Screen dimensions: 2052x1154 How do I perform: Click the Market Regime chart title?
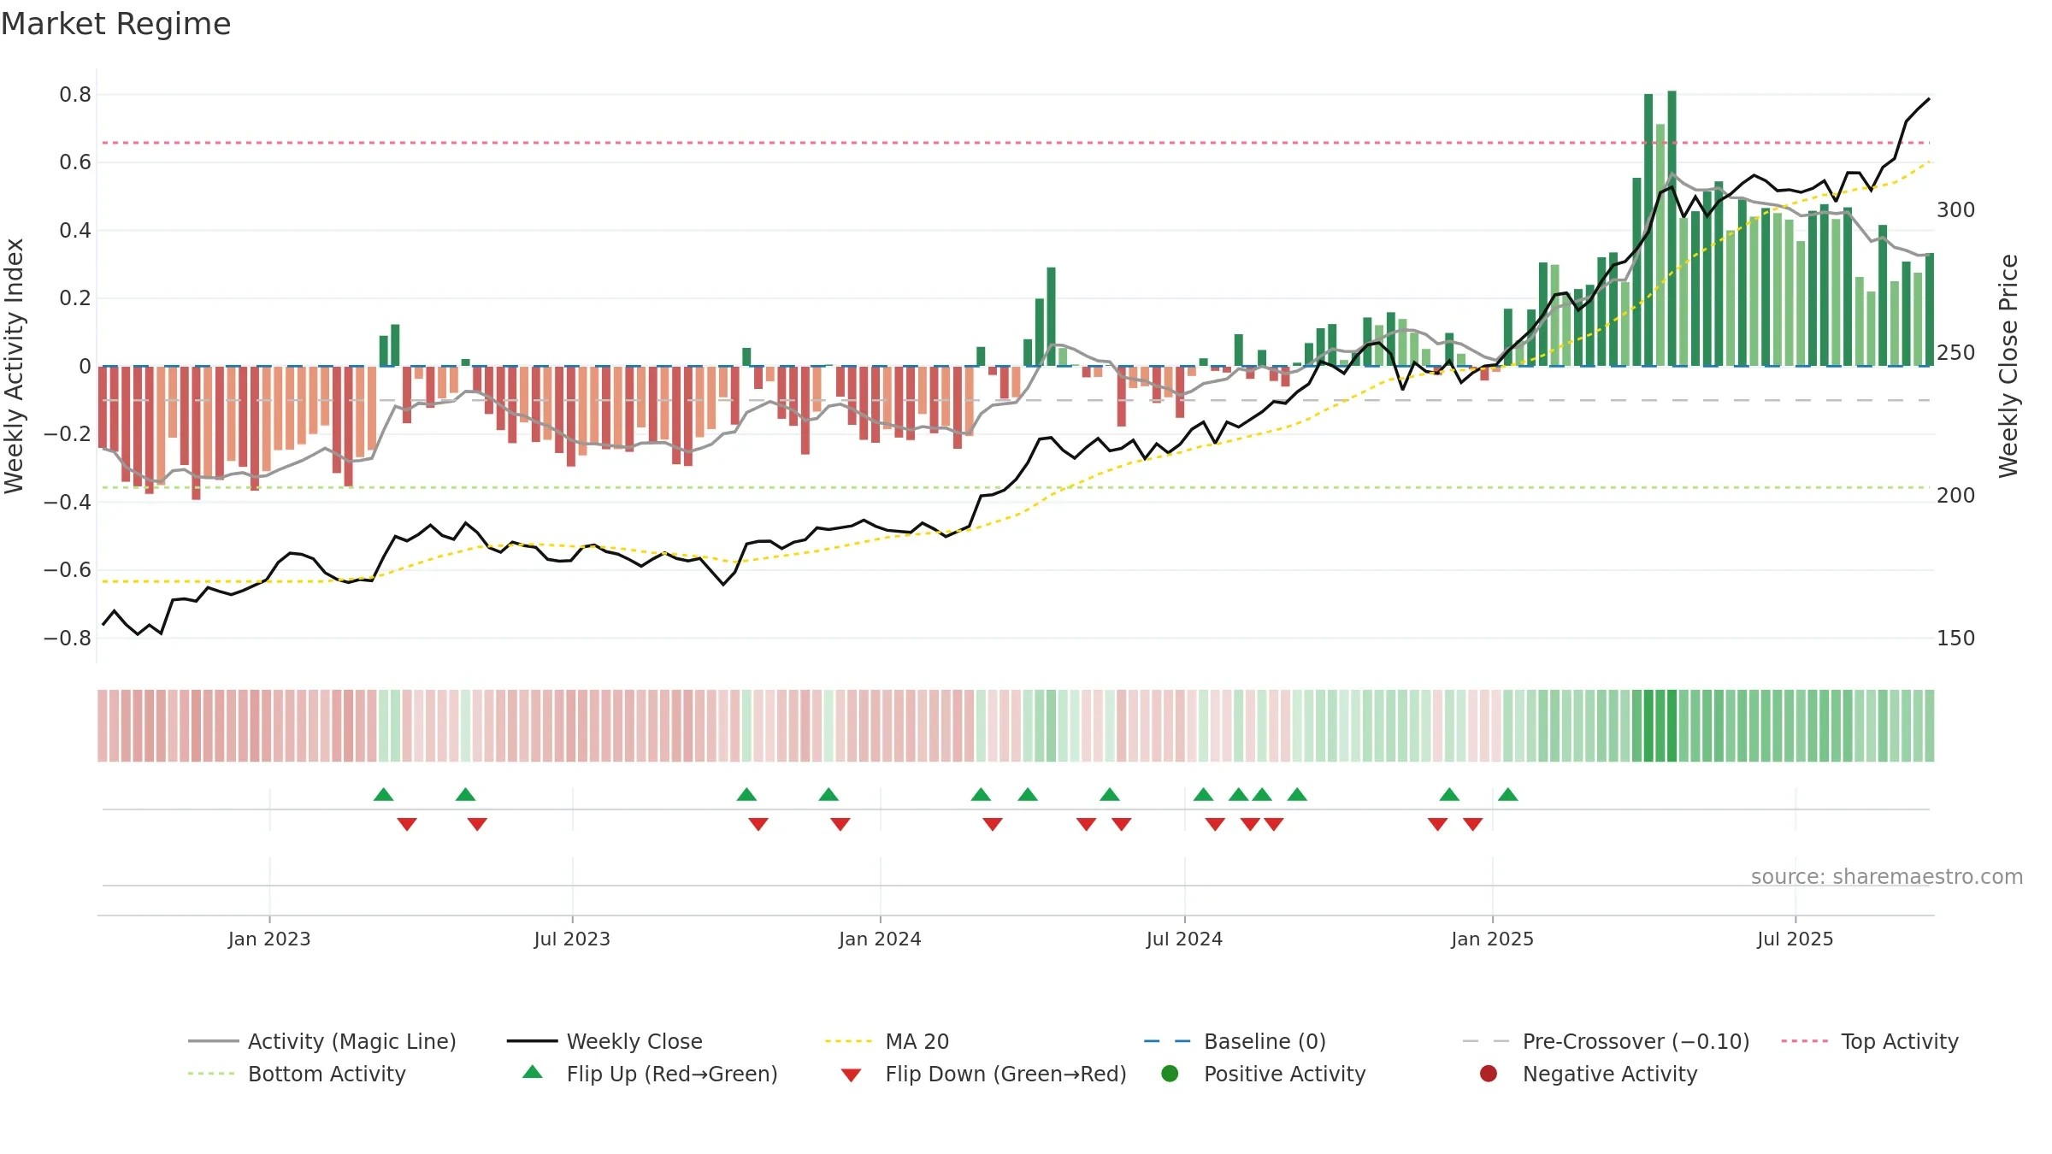tap(115, 24)
